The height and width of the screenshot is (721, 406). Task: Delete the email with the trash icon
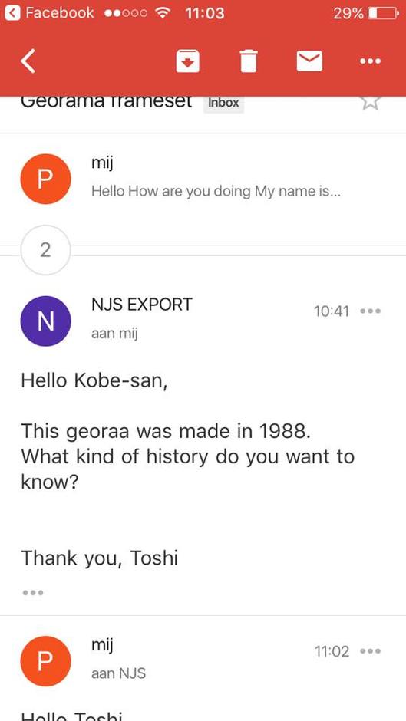(x=249, y=61)
